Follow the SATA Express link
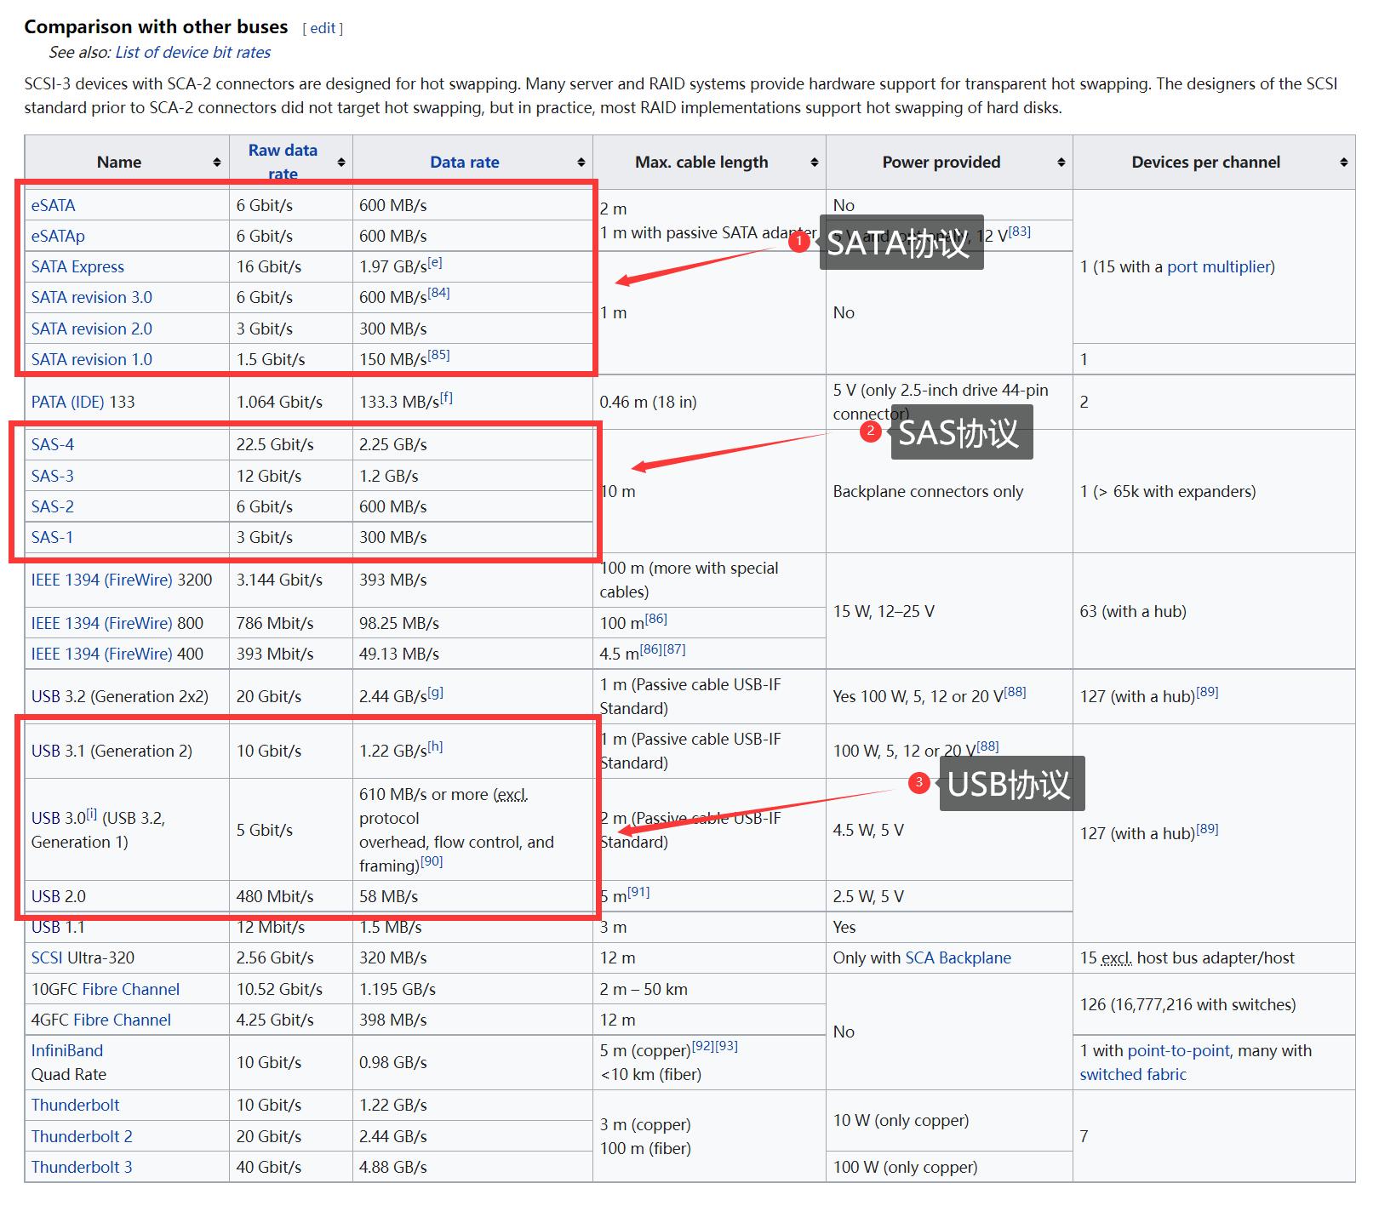The image size is (1379, 1206). pyautogui.click(x=77, y=266)
